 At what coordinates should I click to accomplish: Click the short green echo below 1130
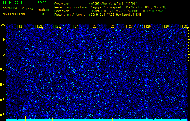click(181, 69)
